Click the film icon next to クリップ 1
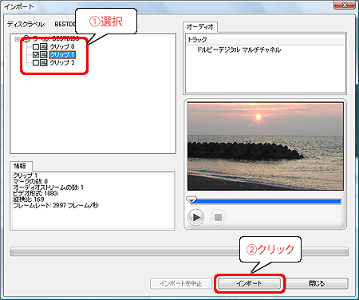The width and height of the screenshot is (359, 300). 44,55
